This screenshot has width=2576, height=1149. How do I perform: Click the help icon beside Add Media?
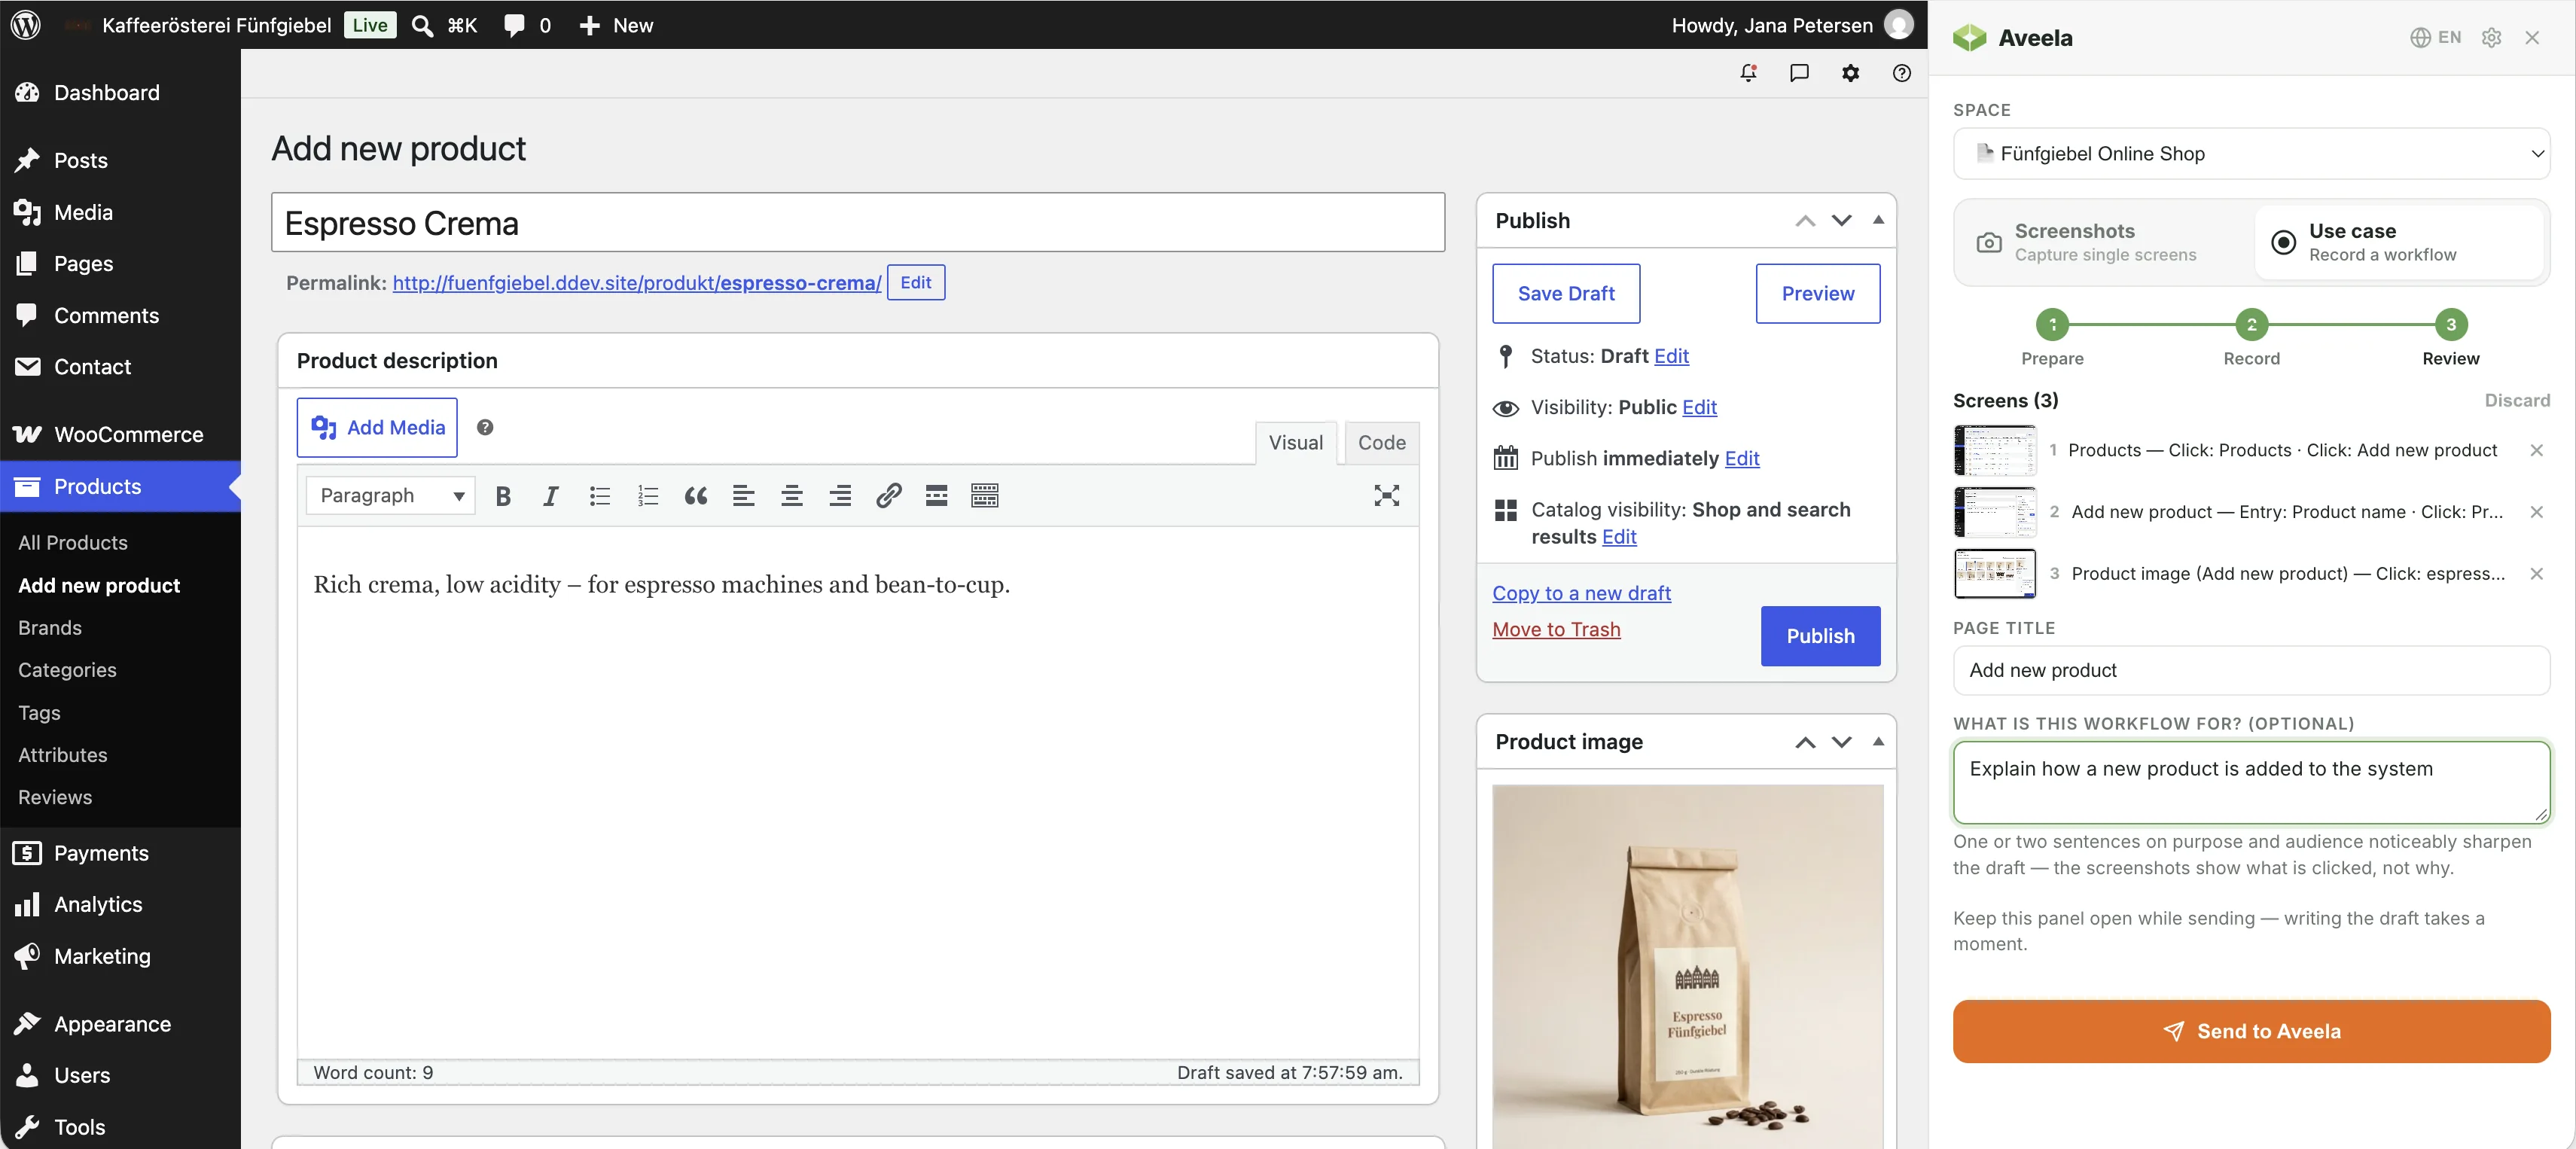point(485,428)
